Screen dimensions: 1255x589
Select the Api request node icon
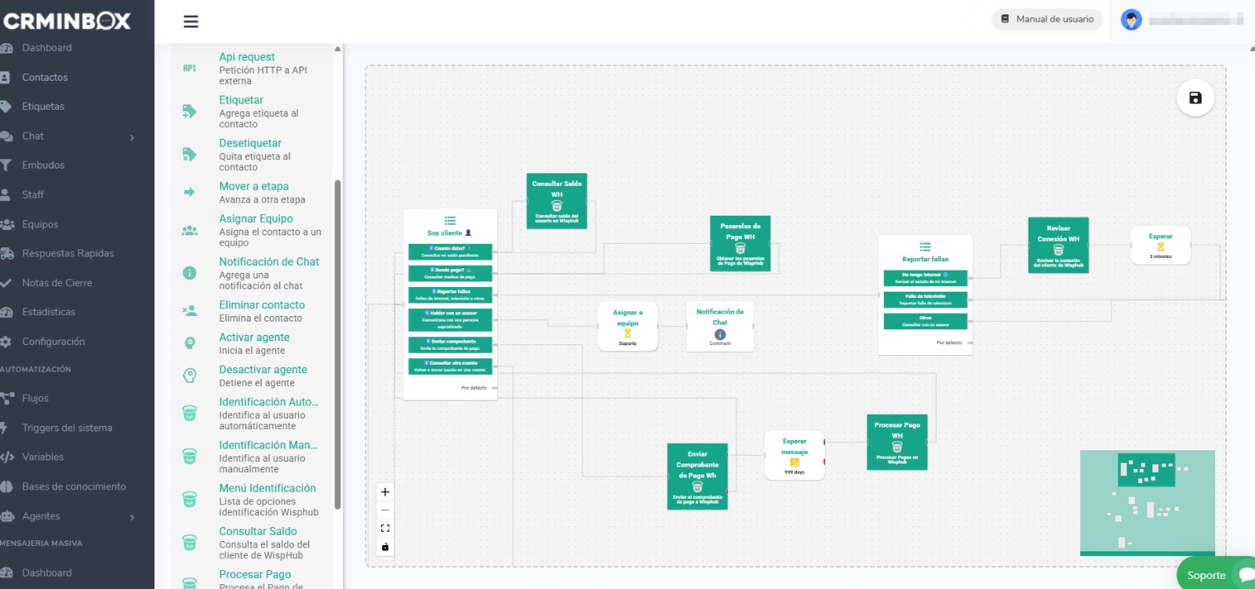point(189,69)
